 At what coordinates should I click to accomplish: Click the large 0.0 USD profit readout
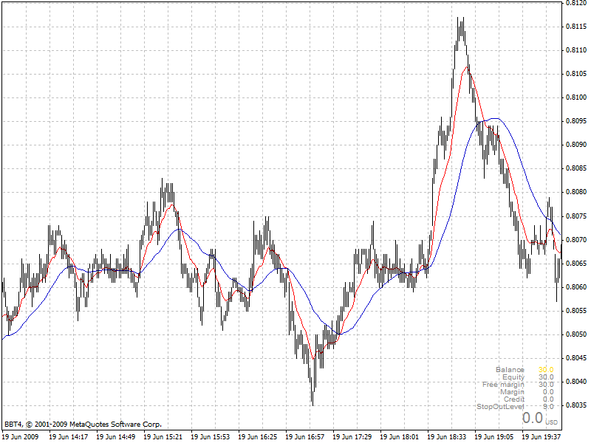point(540,418)
